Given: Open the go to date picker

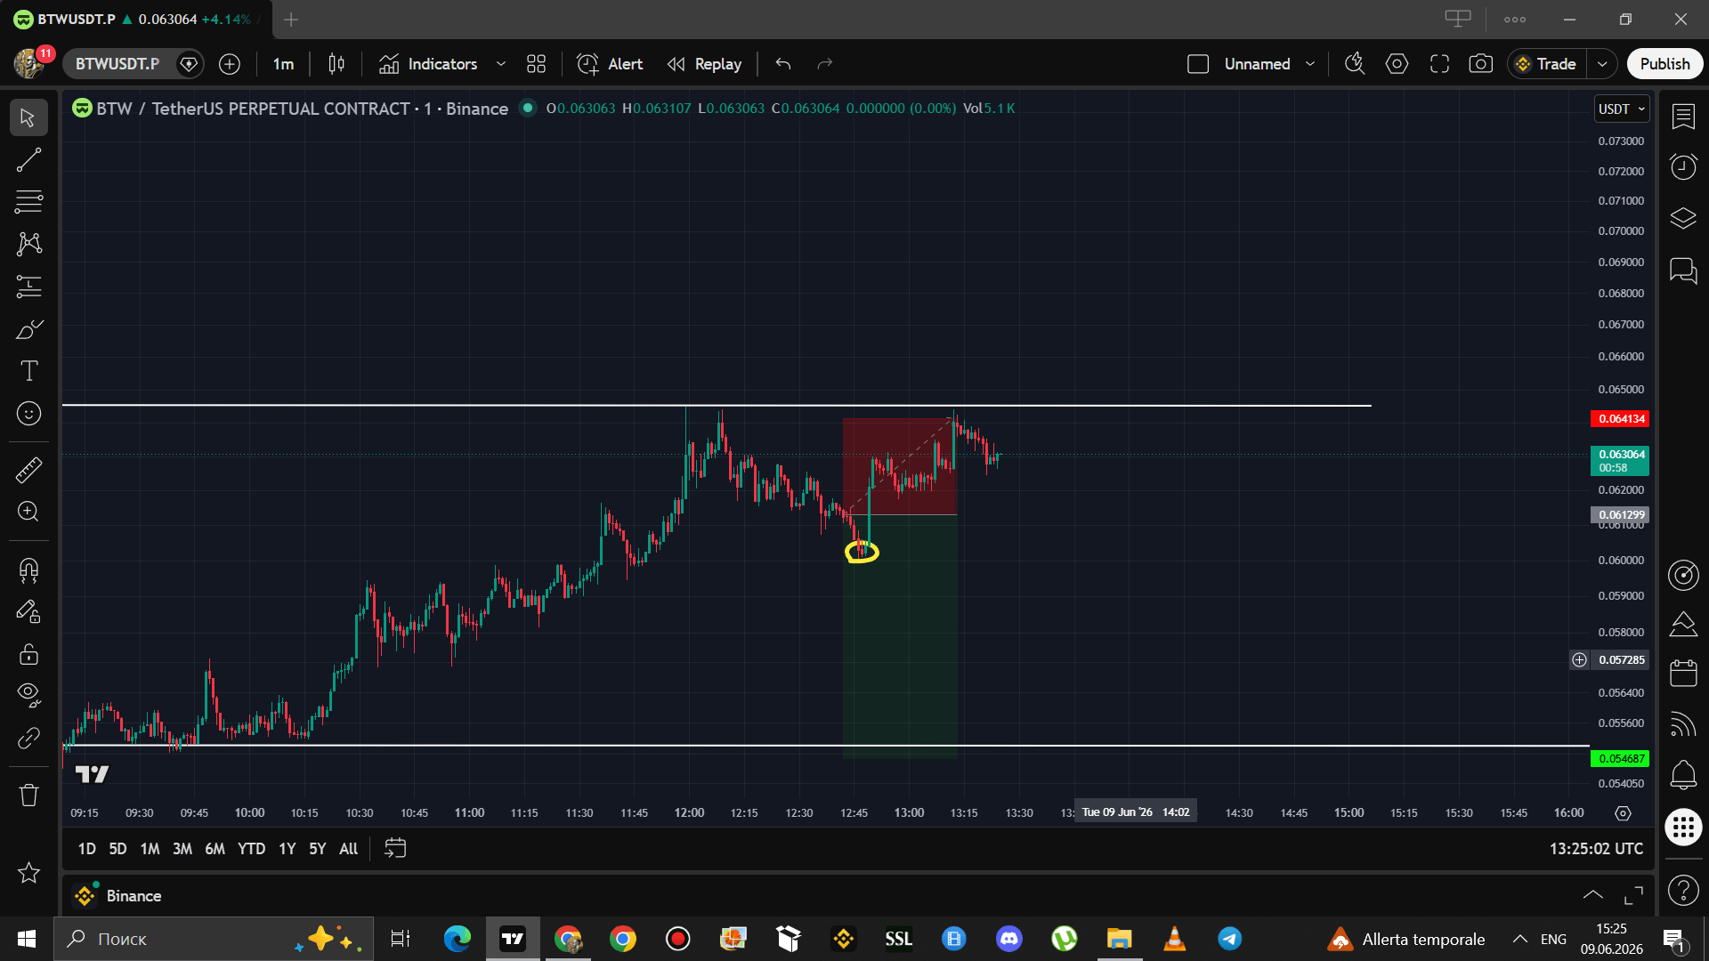Looking at the screenshot, I should (395, 849).
